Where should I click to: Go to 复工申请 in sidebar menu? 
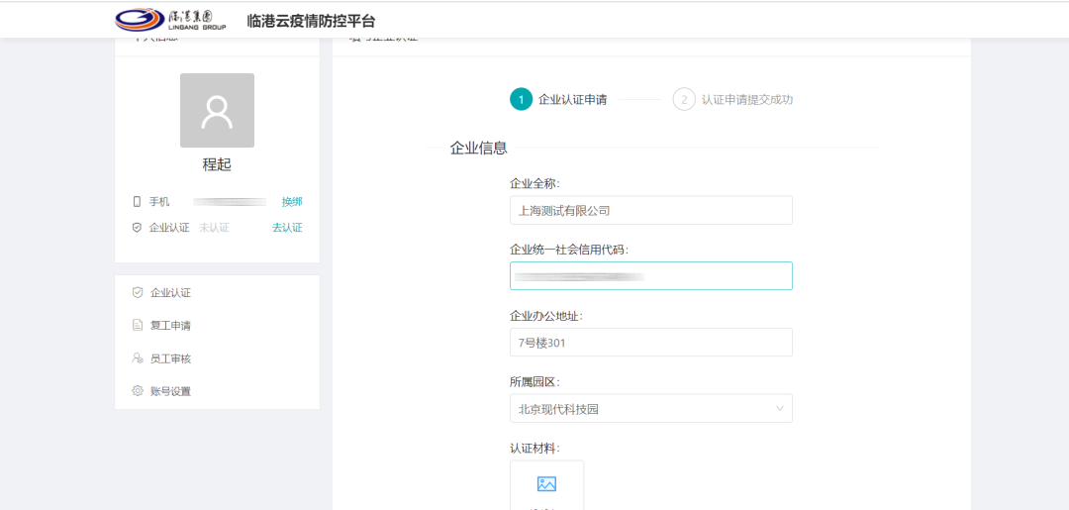170,326
